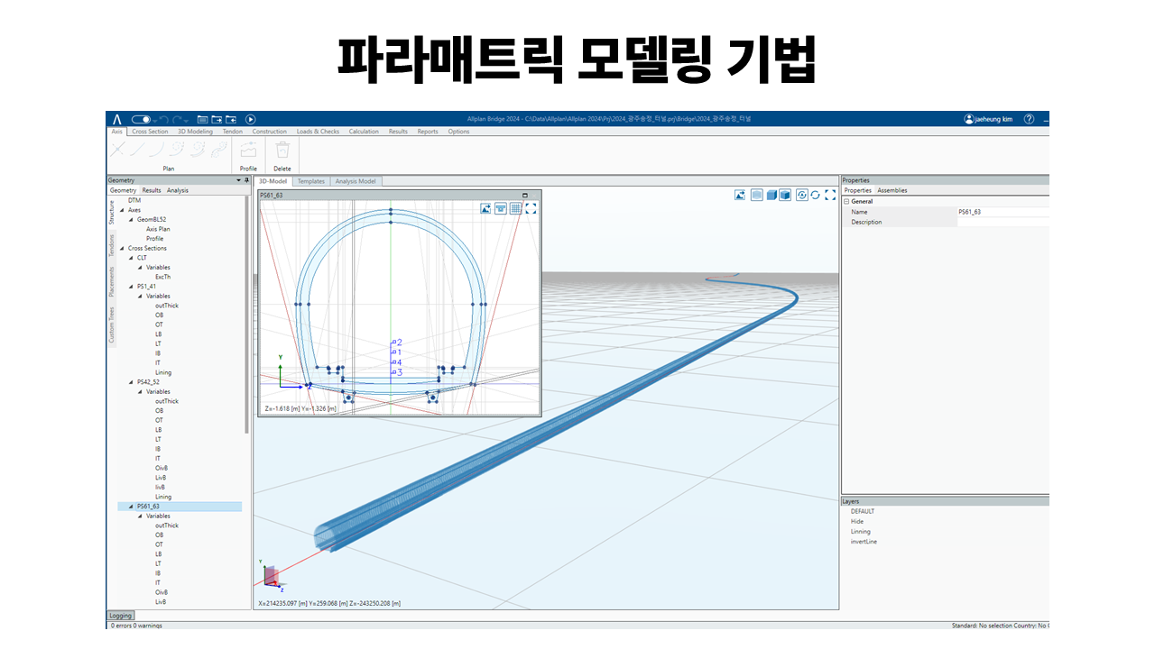
Task: Open the 3D Modeling ribbon tab
Action: click(x=195, y=132)
